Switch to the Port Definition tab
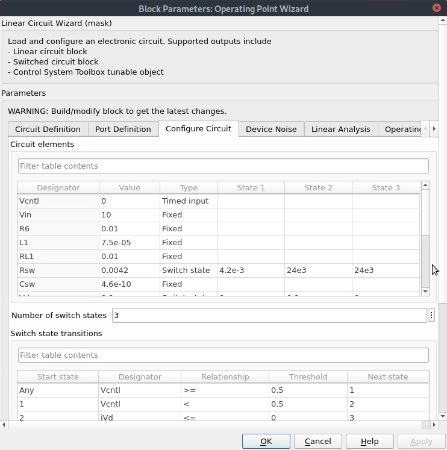The image size is (447, 450). tap(123, 129)
